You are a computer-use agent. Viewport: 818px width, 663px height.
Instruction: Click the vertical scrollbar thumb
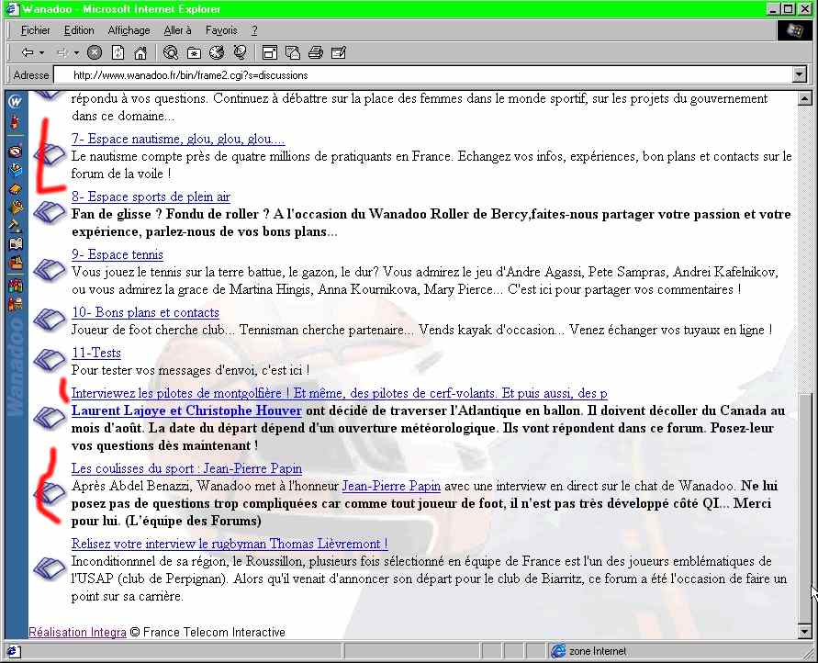804,508
